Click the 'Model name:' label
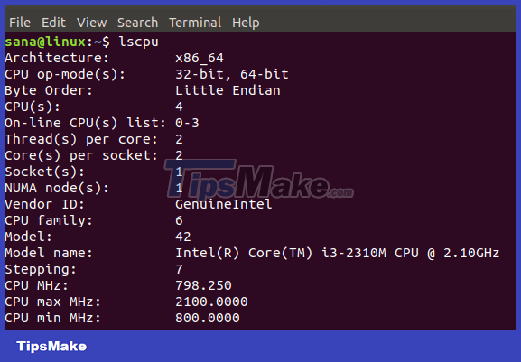The height and width of the screenshot is (362, 521). point(49,253)
